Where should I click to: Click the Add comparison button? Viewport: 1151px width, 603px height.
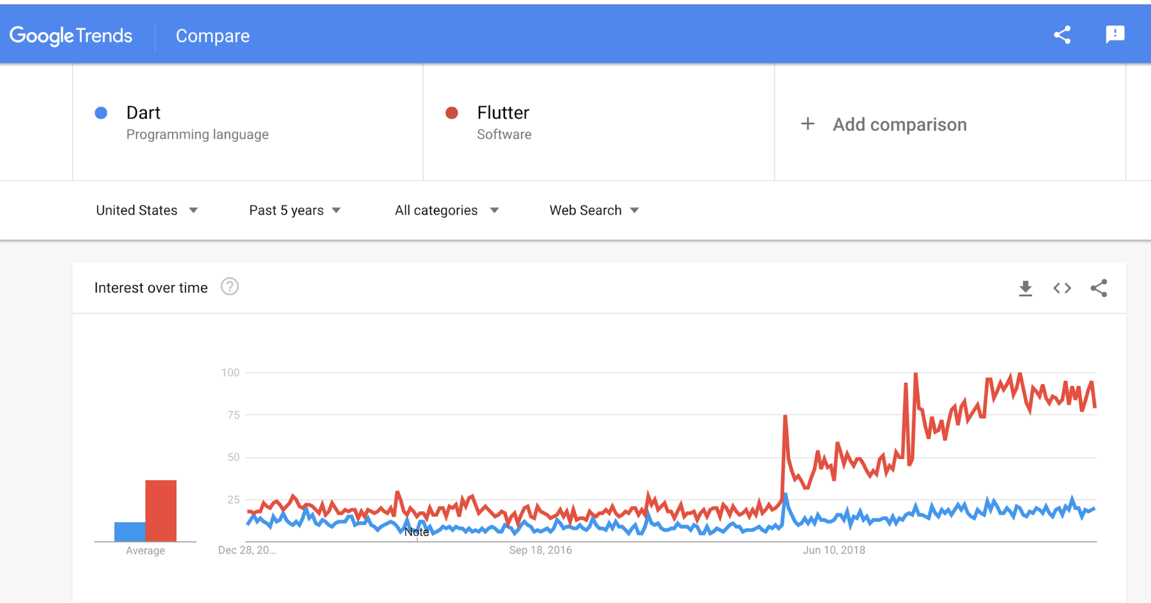coord(899,124)
